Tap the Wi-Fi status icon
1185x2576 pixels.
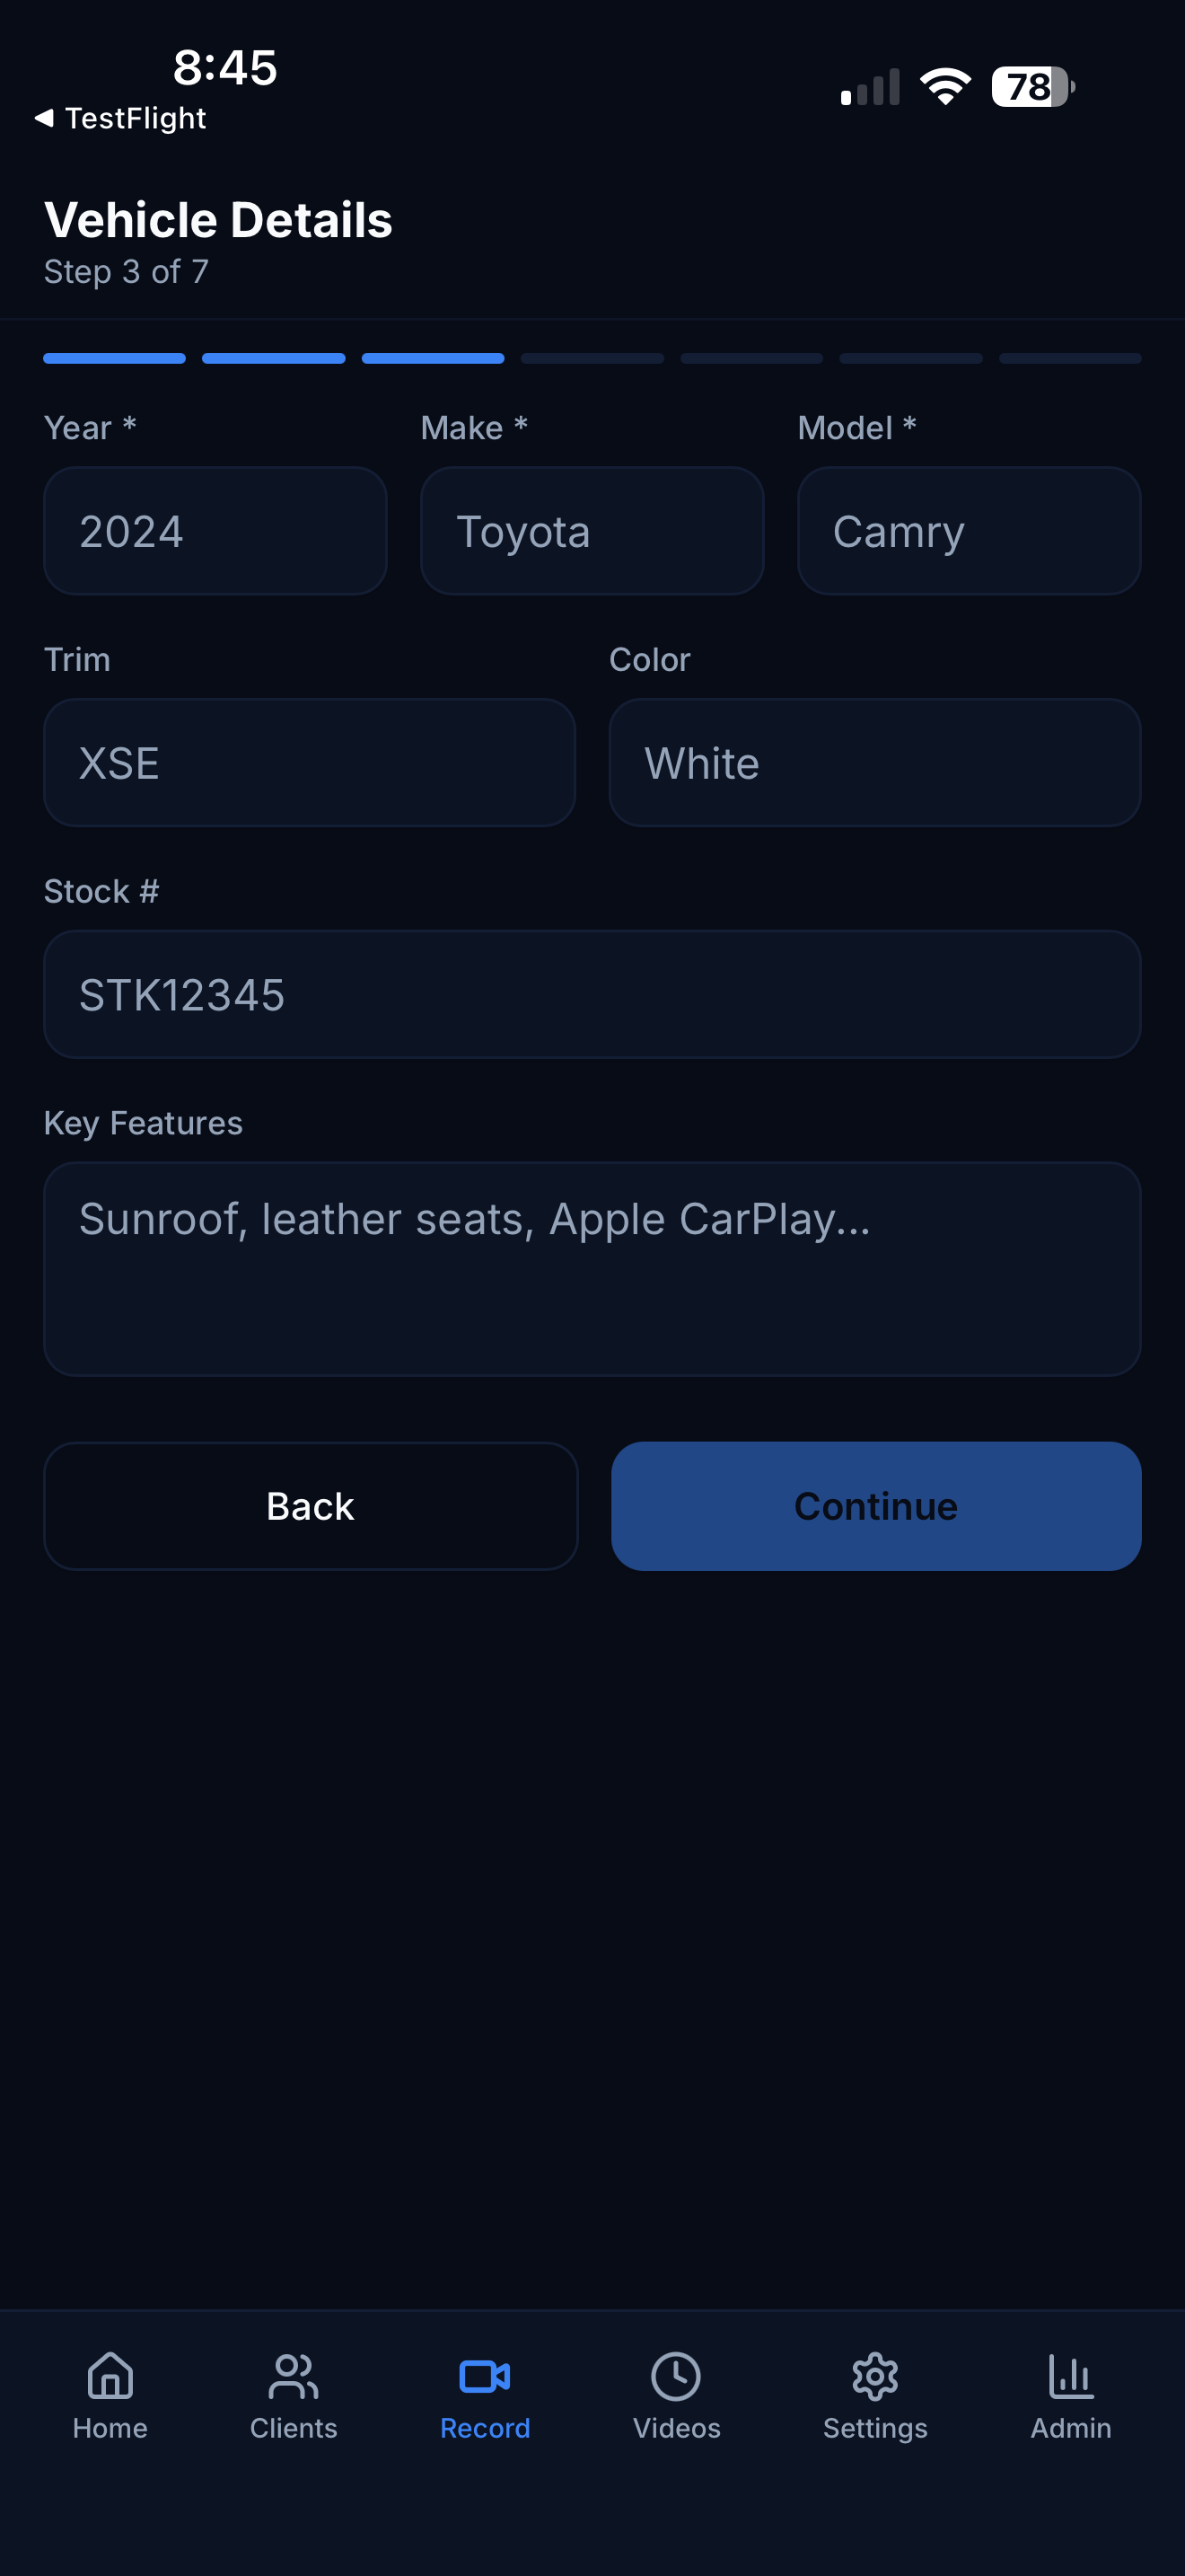tap(945, 87)
